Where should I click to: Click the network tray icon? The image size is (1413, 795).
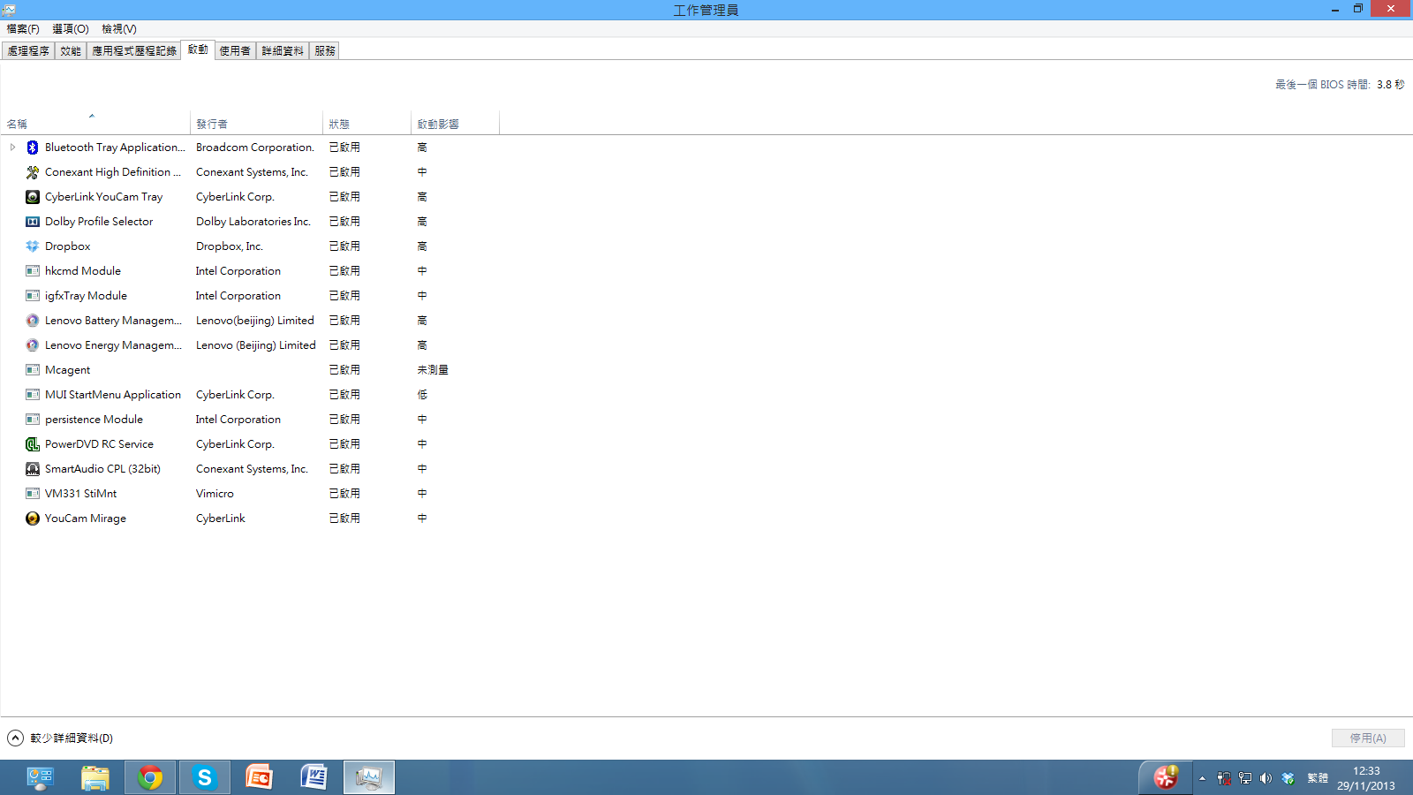pyautogui.click(x=1245, y=778)
